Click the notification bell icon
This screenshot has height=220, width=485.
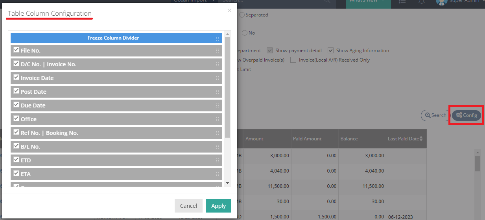click(x=421, y=2)
